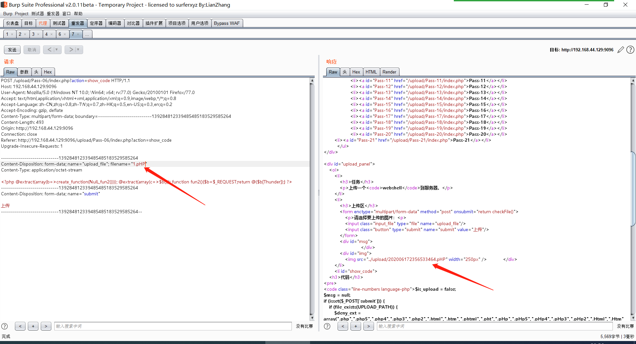This screenshot has width=636, height=344.
Task: Click the response panel scroll-down arrow
Action: coord(633,318)
